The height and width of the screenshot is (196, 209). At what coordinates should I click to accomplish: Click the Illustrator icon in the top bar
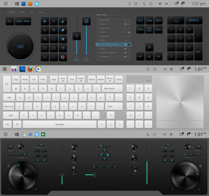pos(30,3)
